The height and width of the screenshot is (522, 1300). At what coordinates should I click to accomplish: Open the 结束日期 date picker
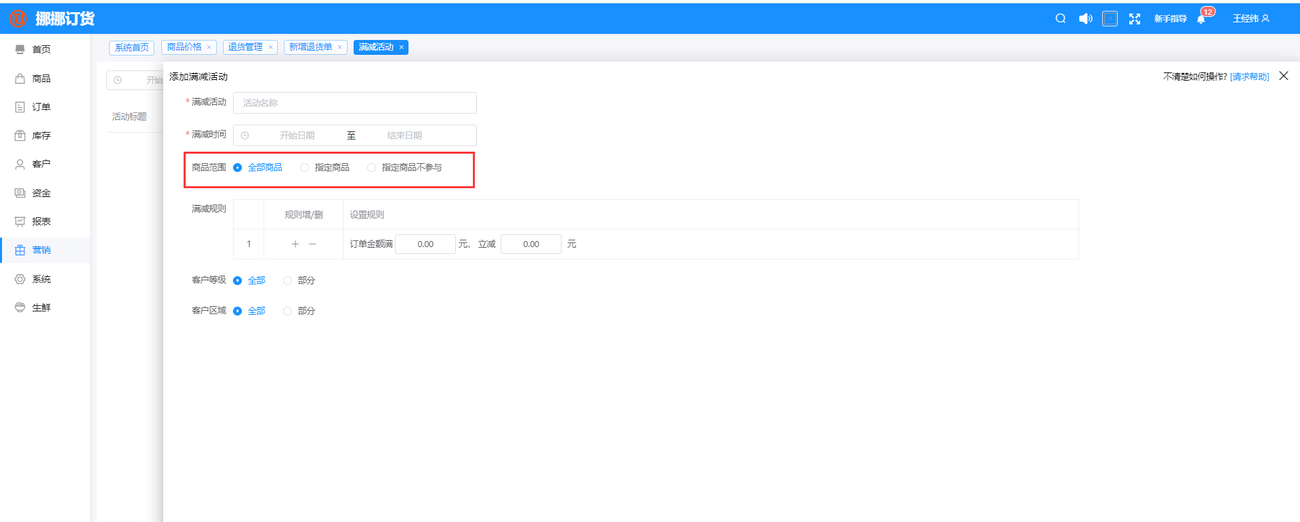pyautogui.click(x=404, y=135)
